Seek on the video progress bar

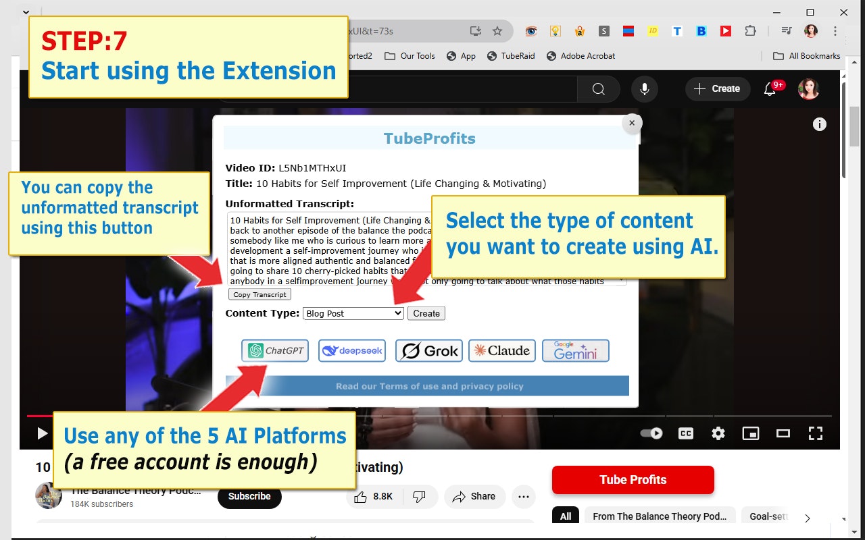[x=429, y=416]
